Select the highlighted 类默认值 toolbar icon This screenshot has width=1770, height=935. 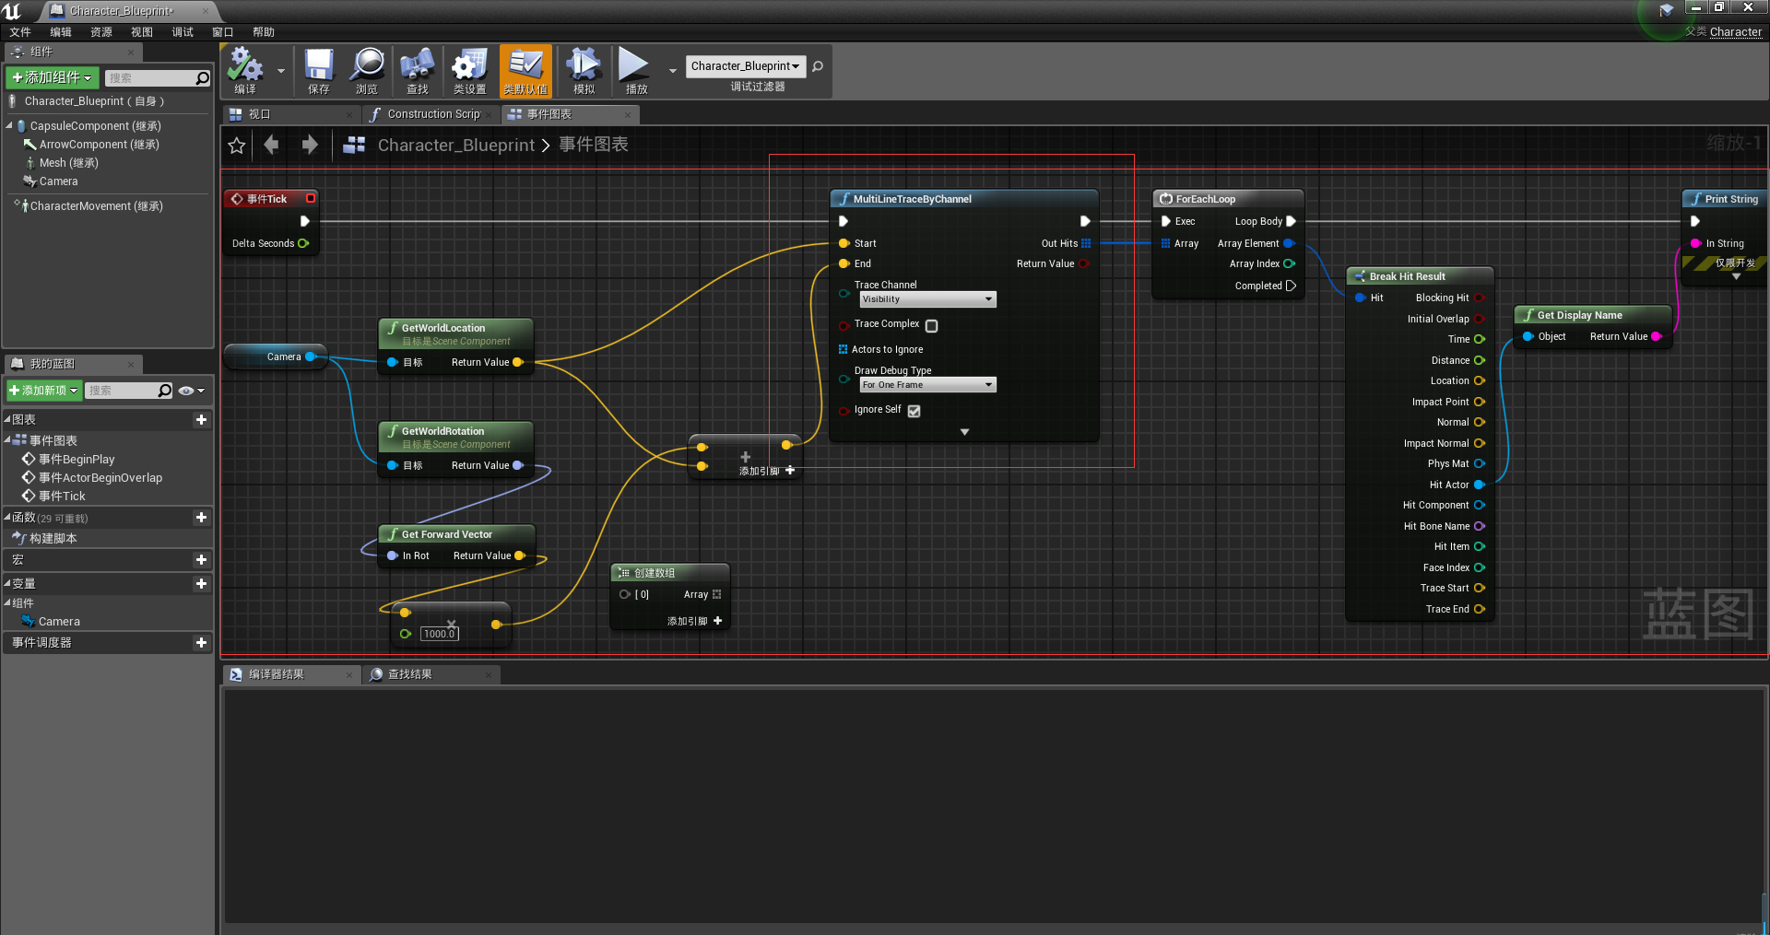[525, 70]
